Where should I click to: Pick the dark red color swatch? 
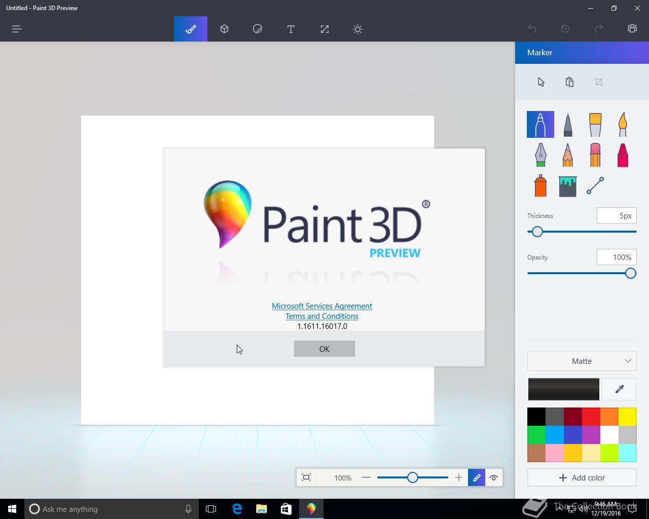click(x=573, y=417)
